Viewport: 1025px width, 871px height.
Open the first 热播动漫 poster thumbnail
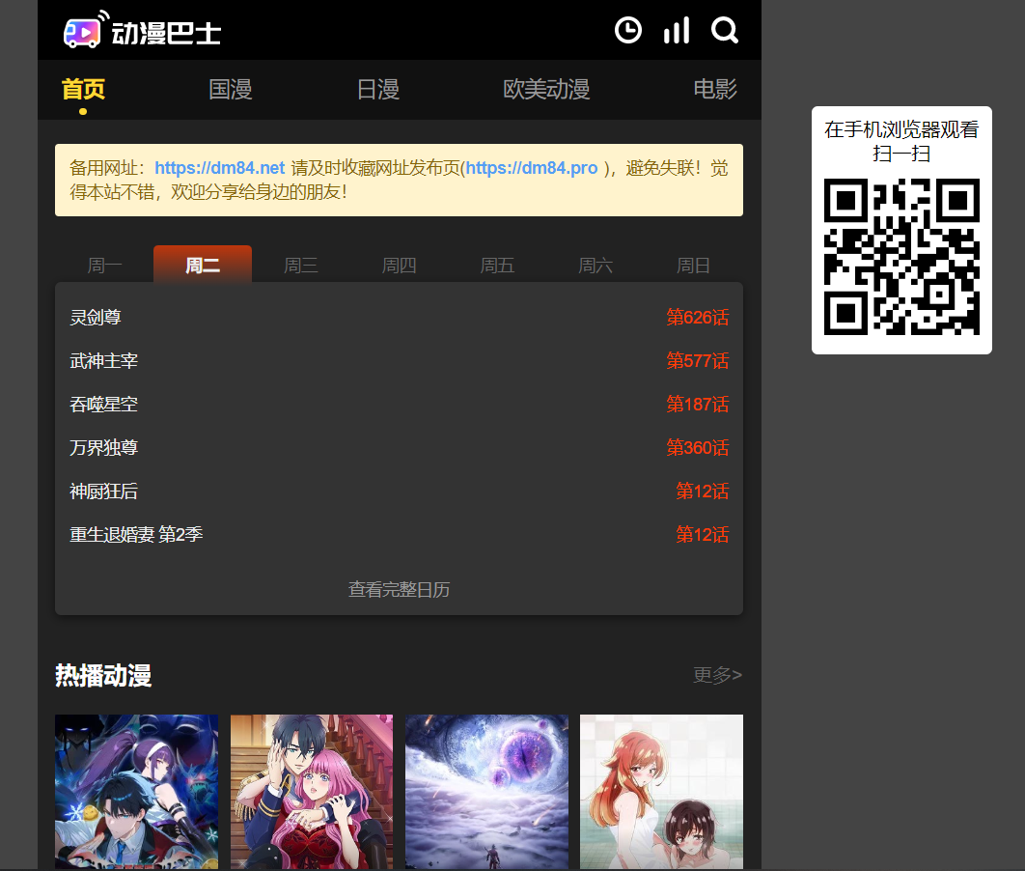coord(136,792)
